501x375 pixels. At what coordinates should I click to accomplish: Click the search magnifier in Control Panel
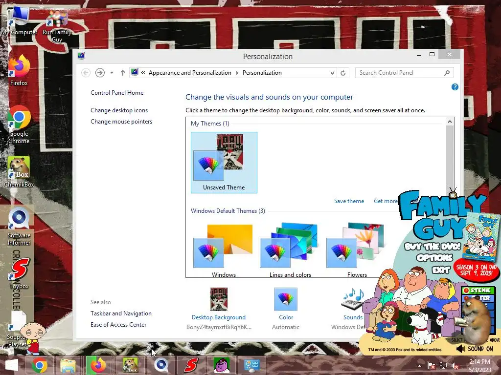coord(447,73)
